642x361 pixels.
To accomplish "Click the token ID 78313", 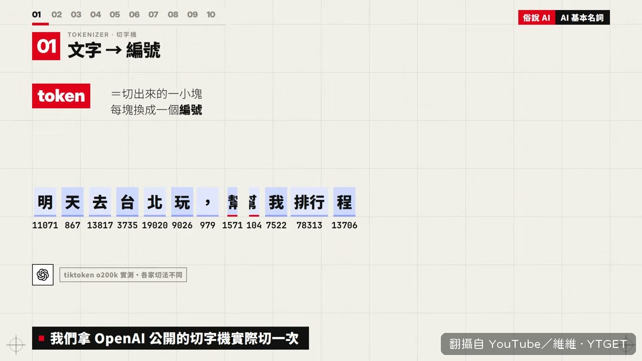I will coord(309,226).
